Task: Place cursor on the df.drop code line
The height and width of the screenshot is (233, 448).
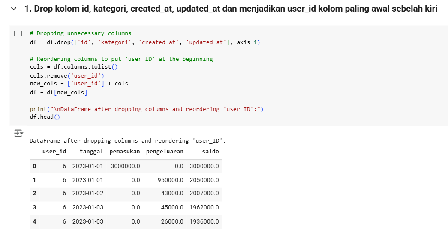Action: pos(145,42)
